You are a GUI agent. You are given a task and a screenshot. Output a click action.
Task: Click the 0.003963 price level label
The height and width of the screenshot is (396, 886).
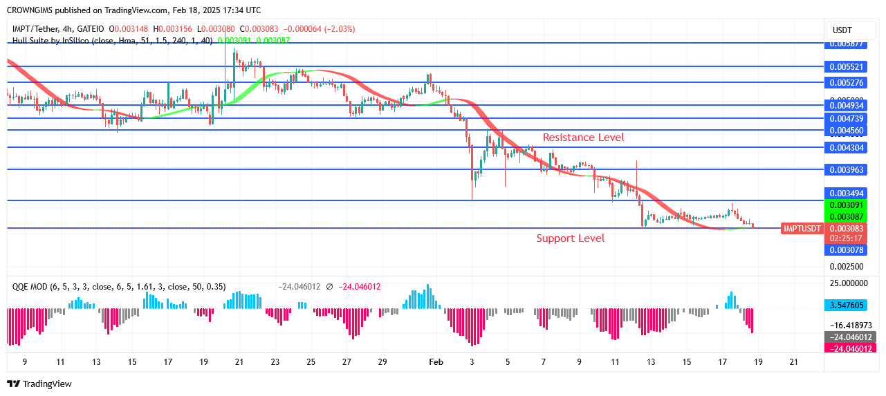(847, 170)
